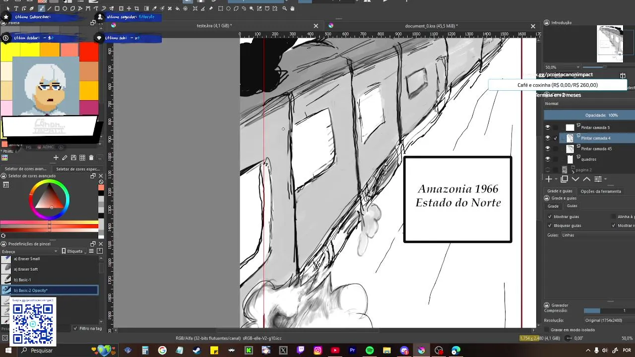Hide the Pintar camada 45 layer
The height and width of the screenshot is (357, 635).
tap(548, 149)
